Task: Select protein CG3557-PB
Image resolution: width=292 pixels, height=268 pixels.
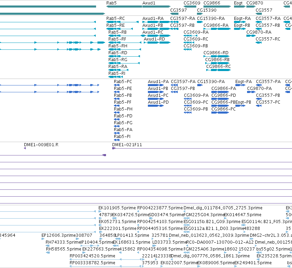Action: [x=268, y=95]
